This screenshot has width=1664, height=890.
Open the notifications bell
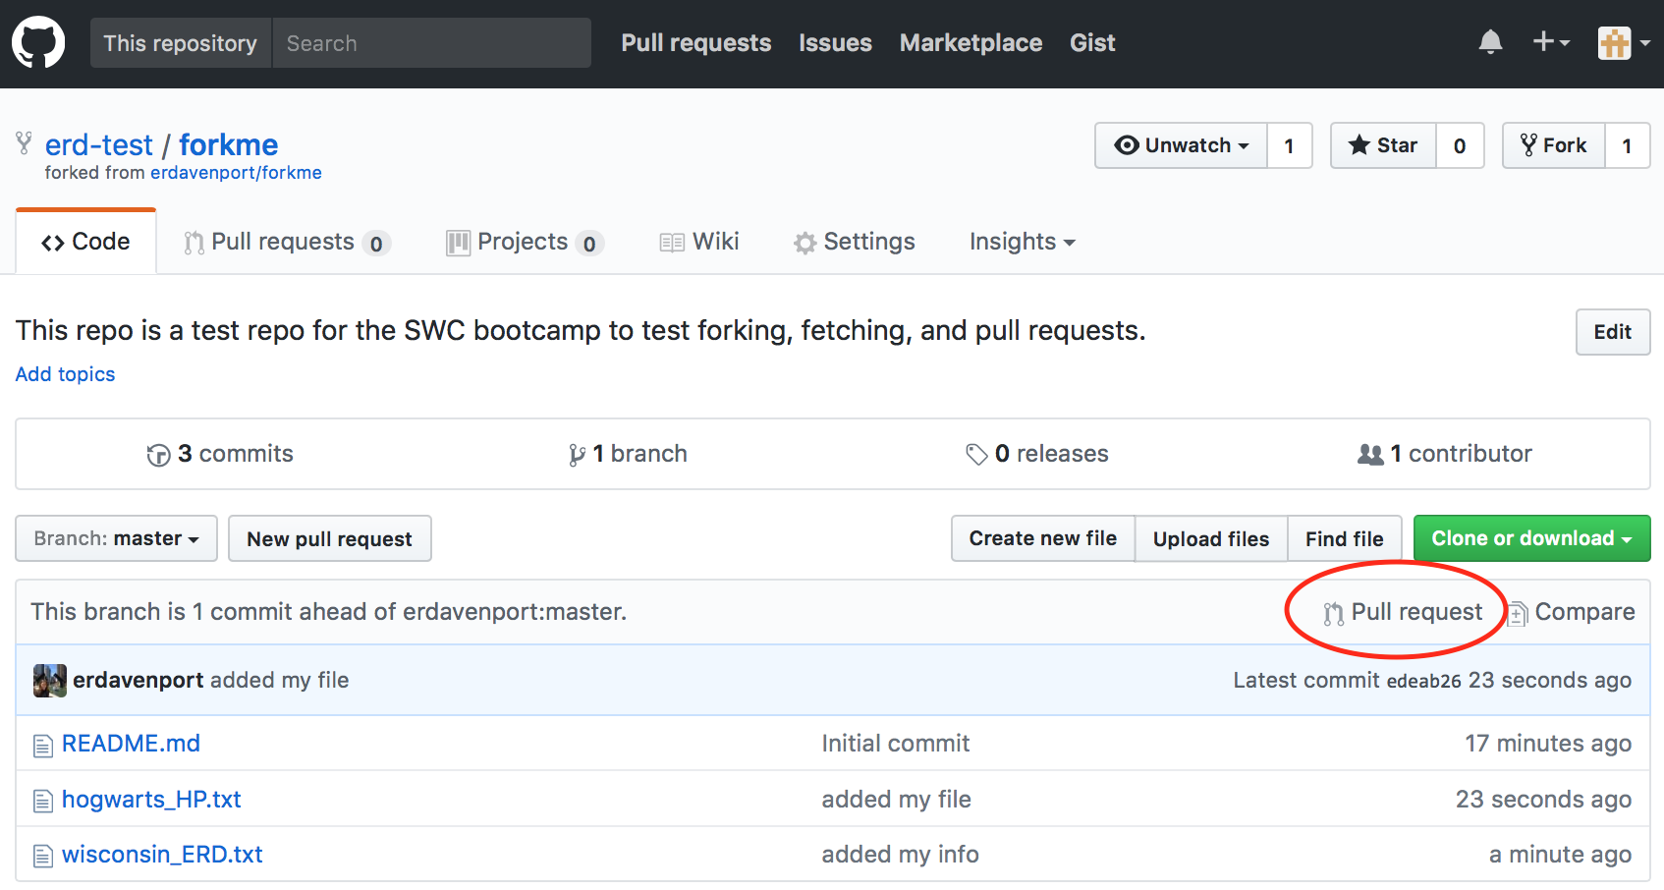coord(1490,42)
